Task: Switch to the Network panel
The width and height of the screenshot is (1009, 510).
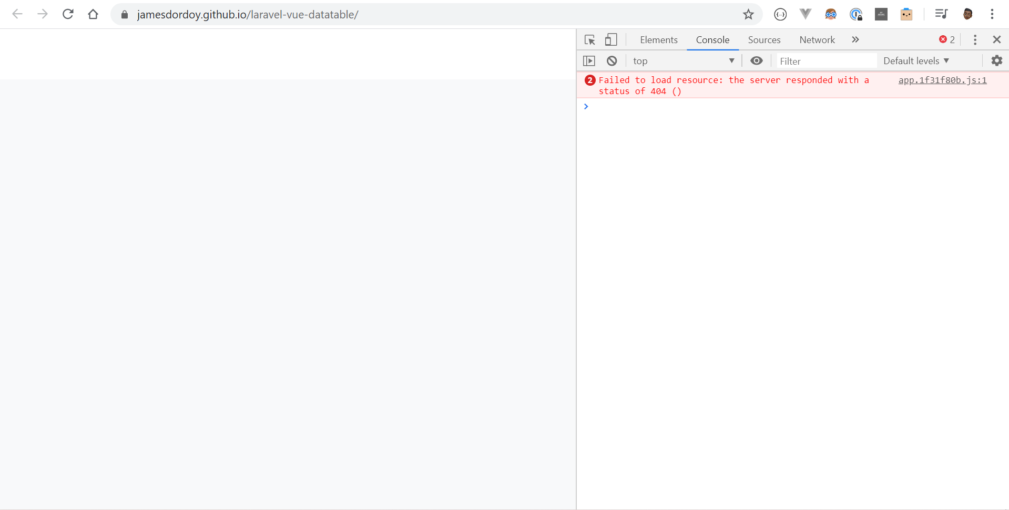Action: click(x=817, y=39)
